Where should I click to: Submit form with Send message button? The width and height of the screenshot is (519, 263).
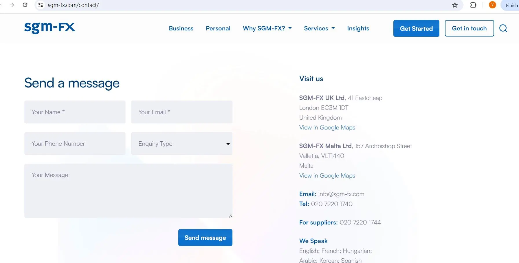coord(205,238)
